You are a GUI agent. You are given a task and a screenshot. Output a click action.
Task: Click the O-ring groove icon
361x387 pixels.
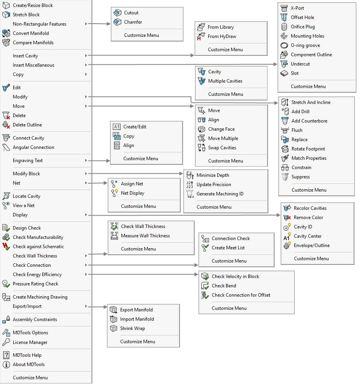[284, 45]
